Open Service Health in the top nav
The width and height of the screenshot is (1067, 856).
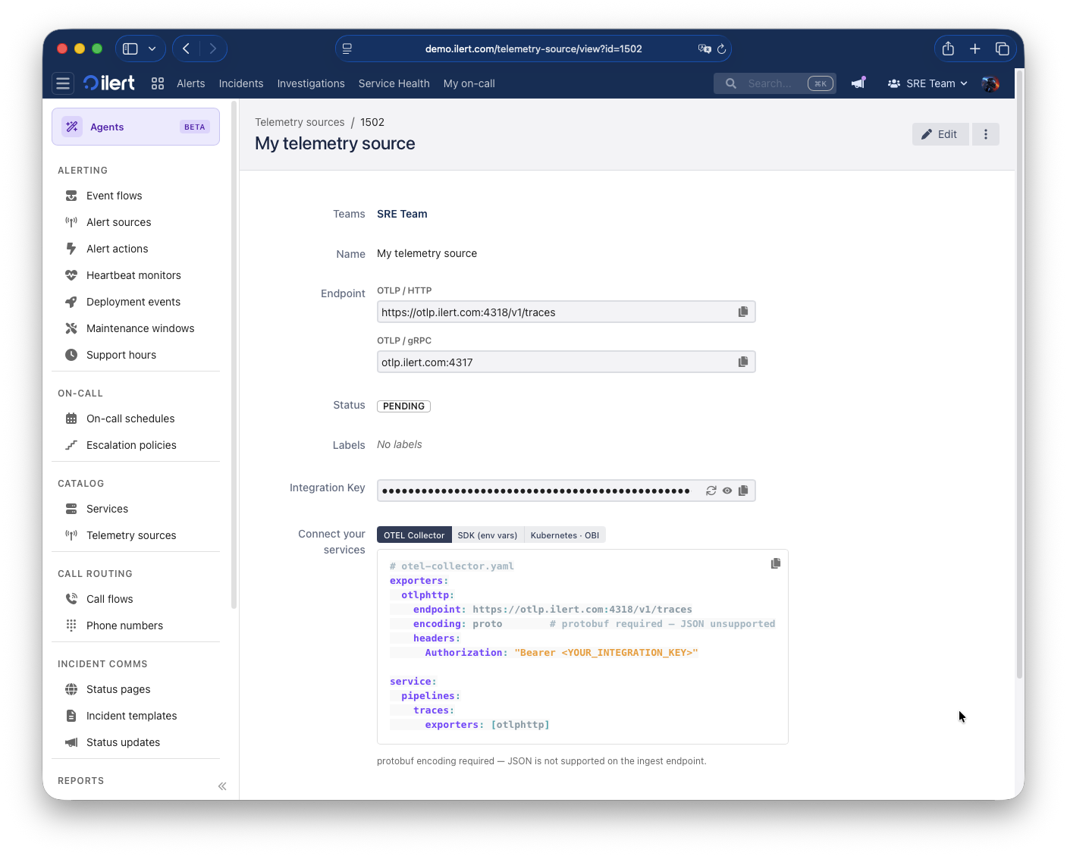tap(394, 83)
